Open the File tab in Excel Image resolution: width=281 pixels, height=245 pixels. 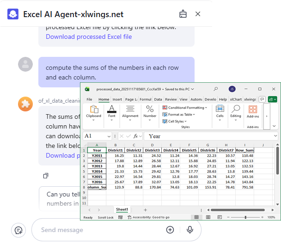pyautogui.click(x=89, y=99)
